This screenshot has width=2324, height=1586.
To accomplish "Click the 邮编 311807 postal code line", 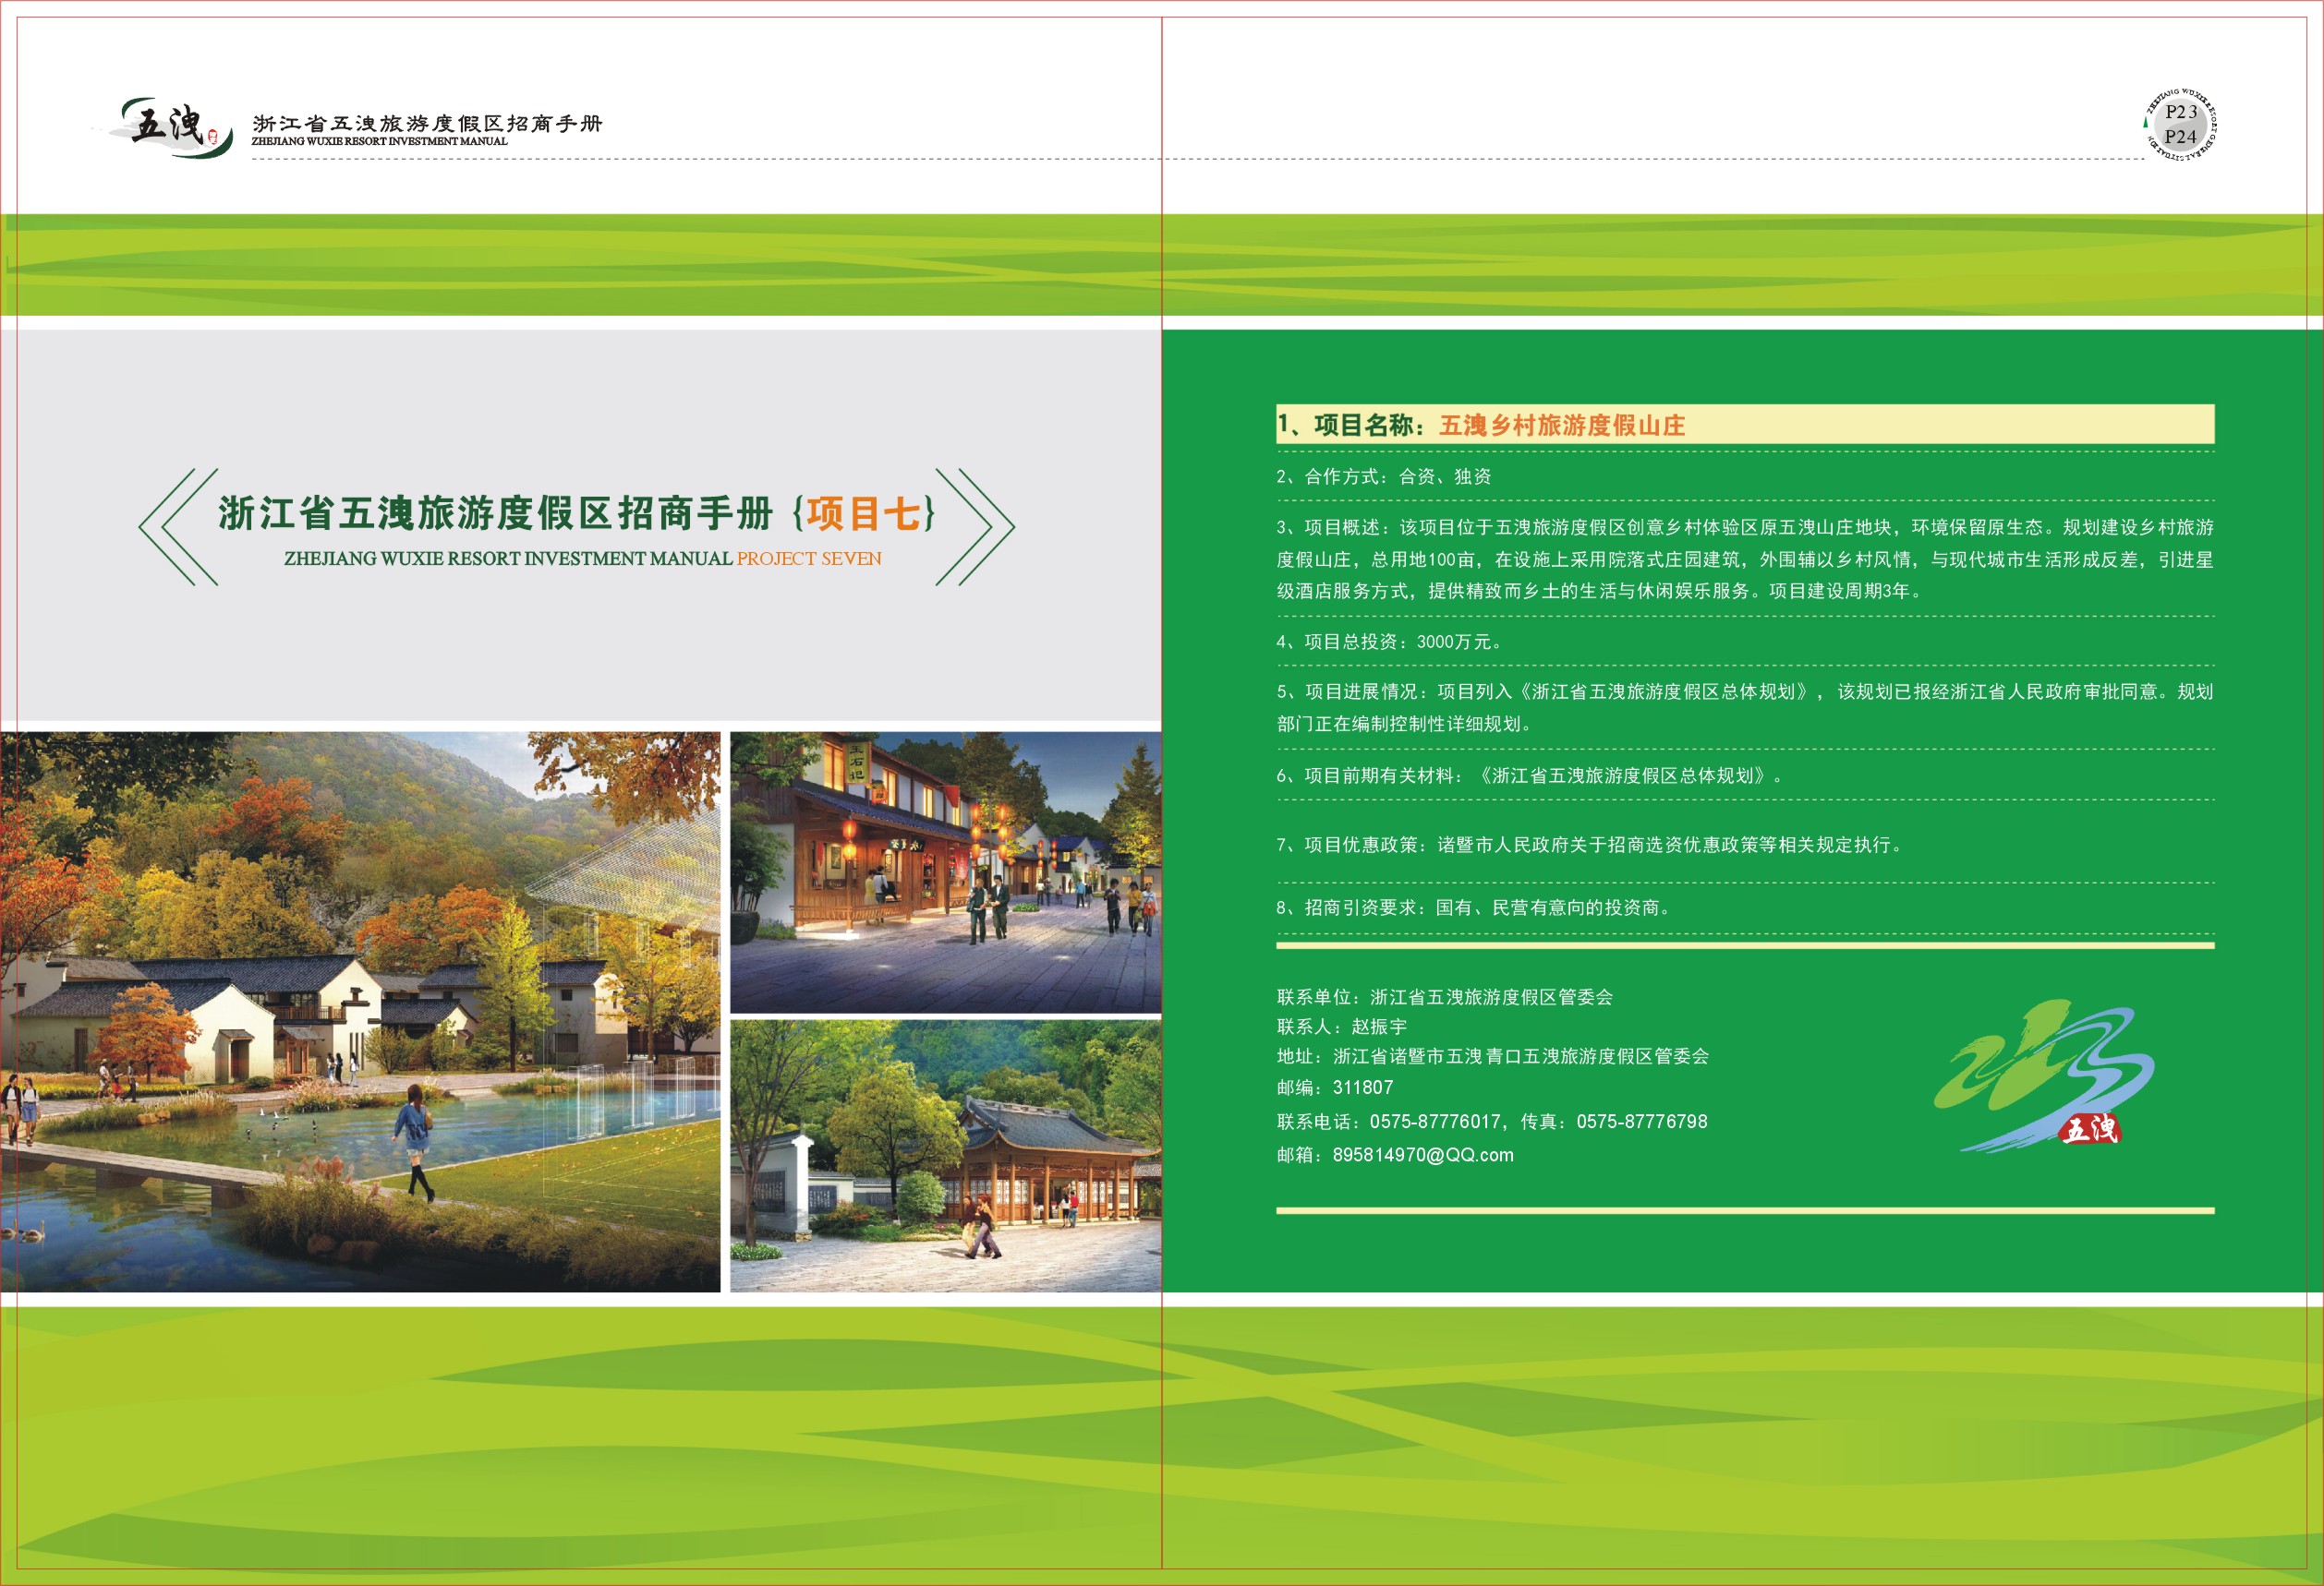I will point(1334,1087).
